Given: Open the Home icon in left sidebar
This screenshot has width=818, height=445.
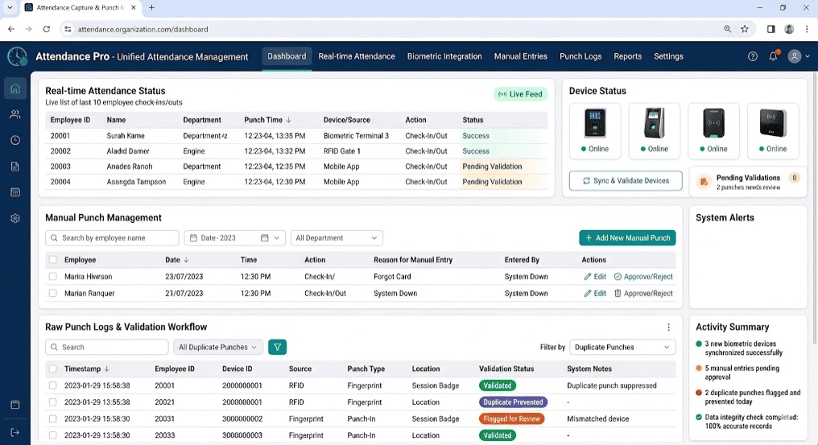Looking at the screenshot, I should click(15, 89).
